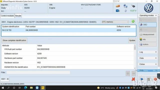The width and height of the screenshot is (160, 90).
Task: Click the info speech bubble icon
Action: click(x=125, y=10)
